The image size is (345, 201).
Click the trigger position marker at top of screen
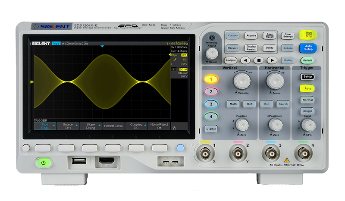[102, 46]
